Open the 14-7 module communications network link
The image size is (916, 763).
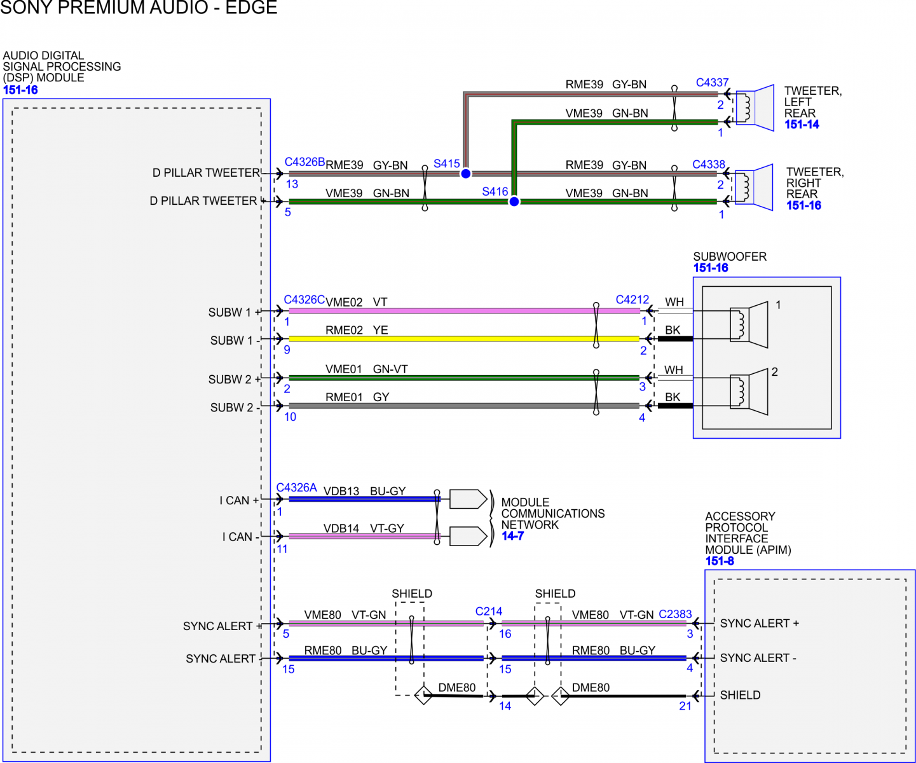point(512,536)
